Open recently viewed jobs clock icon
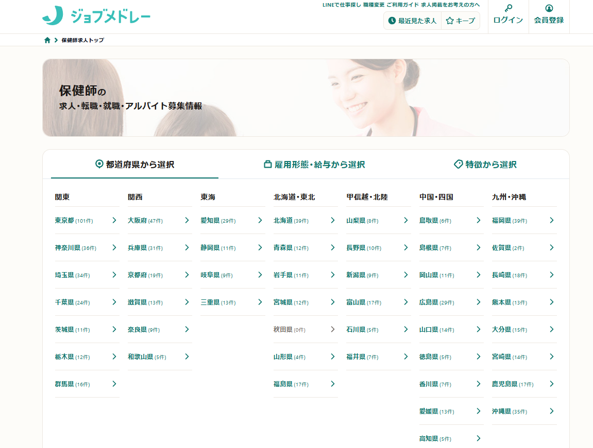The height and width of the screenshot is (448, 593). coord(392,21)
